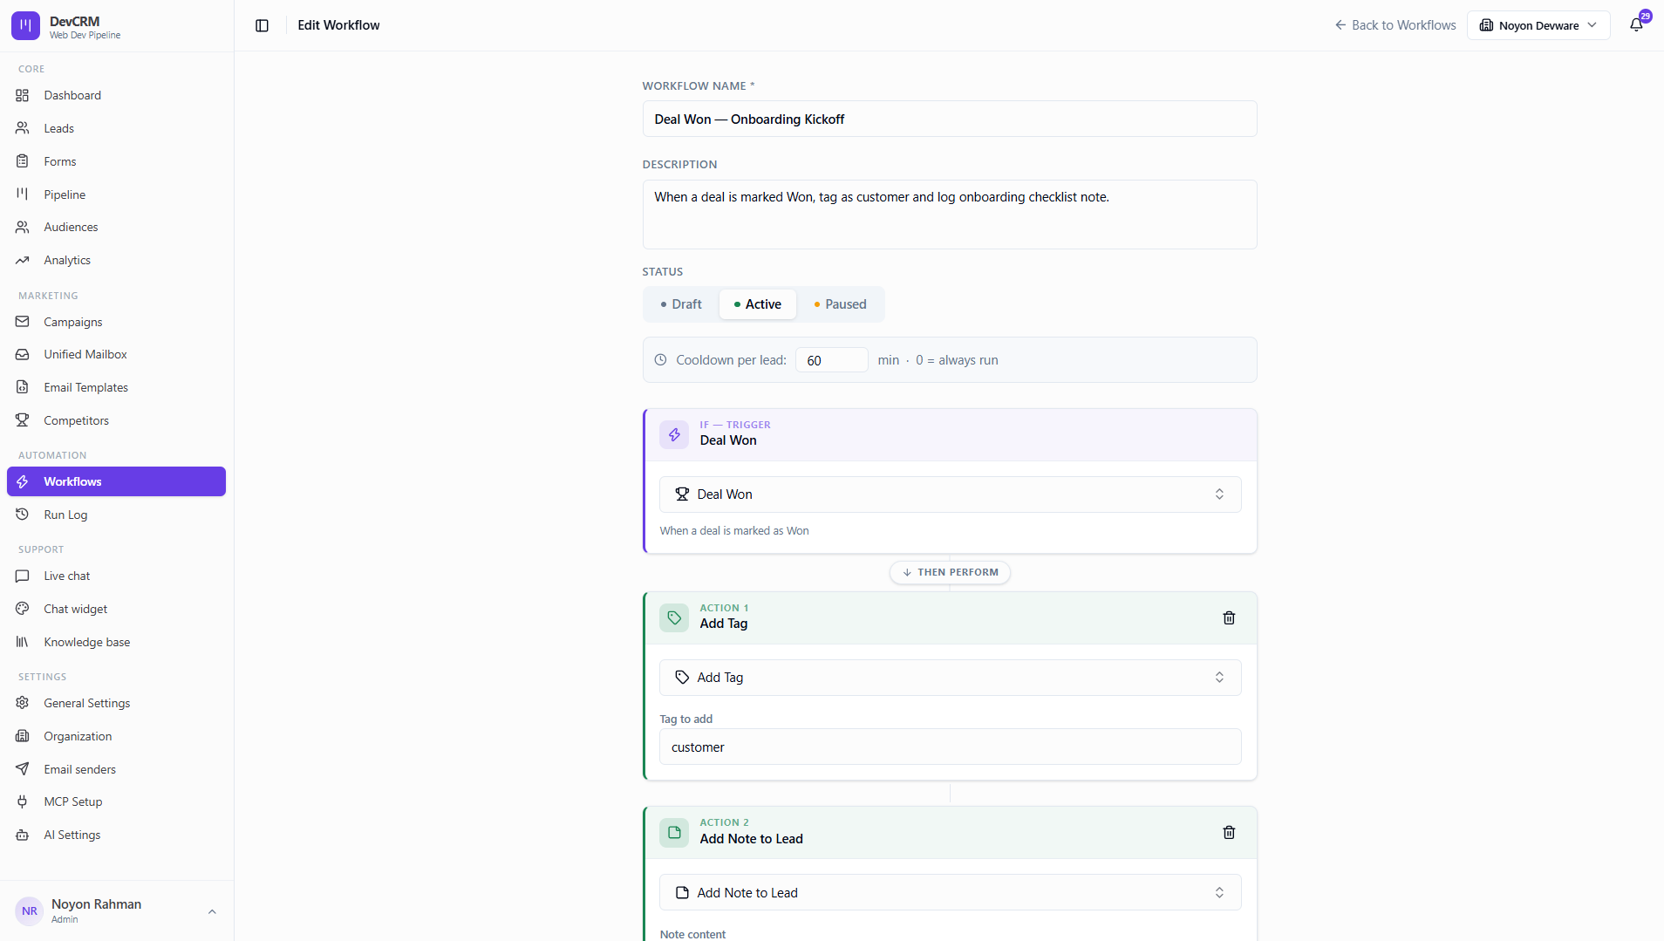Set workflow status to Draft

[681, 304]
